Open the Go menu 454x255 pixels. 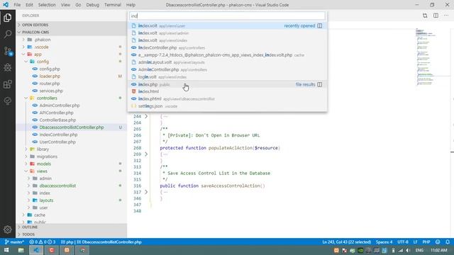tap(78, 5)
